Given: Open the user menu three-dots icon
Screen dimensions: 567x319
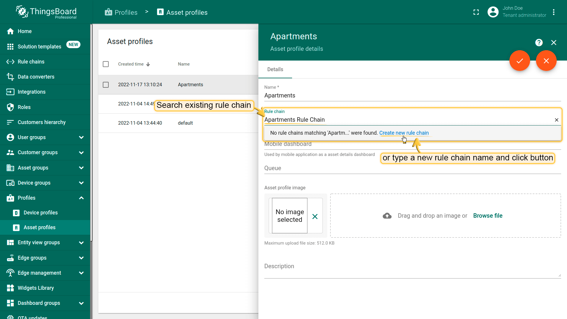Looking at the screenshot, I should point(554,12).
